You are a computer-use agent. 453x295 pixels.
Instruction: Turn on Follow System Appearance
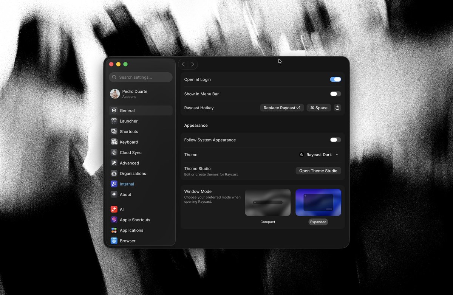point(335,140)
